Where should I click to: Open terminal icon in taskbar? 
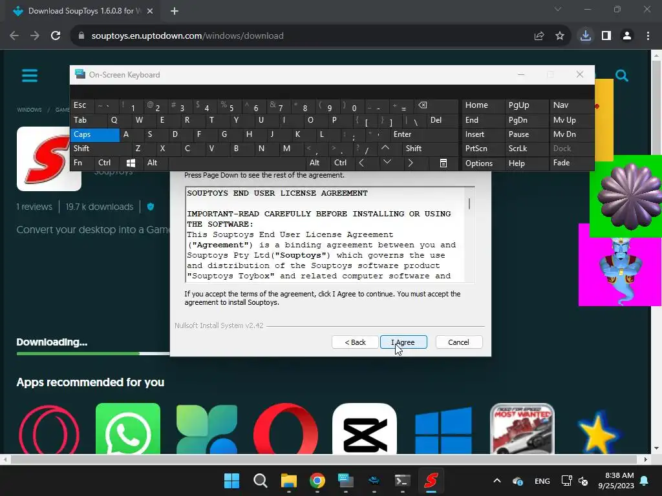coord(402,480)
